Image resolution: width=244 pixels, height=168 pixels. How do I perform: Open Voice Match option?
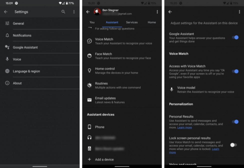coord(122,41)
